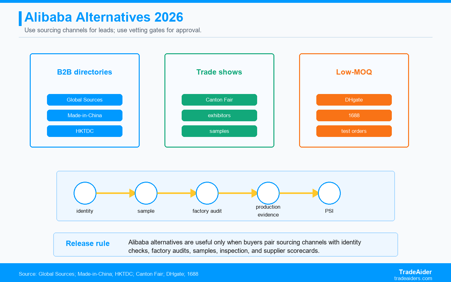451x282 pixels.
Task: Click the Release rule heading
Action: (x=88, y=243)
